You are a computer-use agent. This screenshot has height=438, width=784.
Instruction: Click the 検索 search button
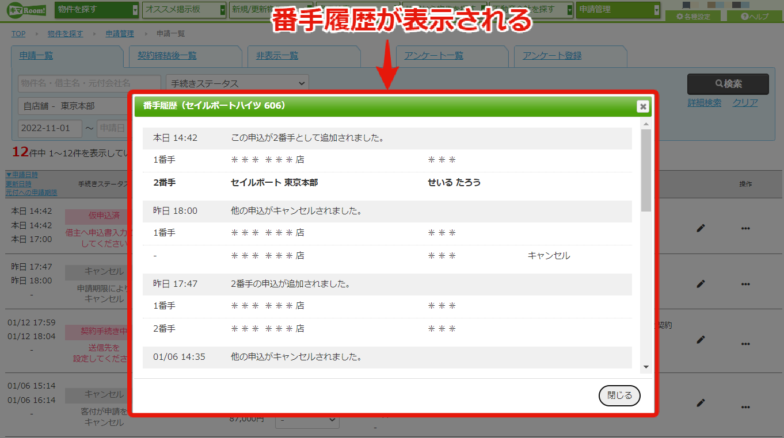tap(728, 84)
